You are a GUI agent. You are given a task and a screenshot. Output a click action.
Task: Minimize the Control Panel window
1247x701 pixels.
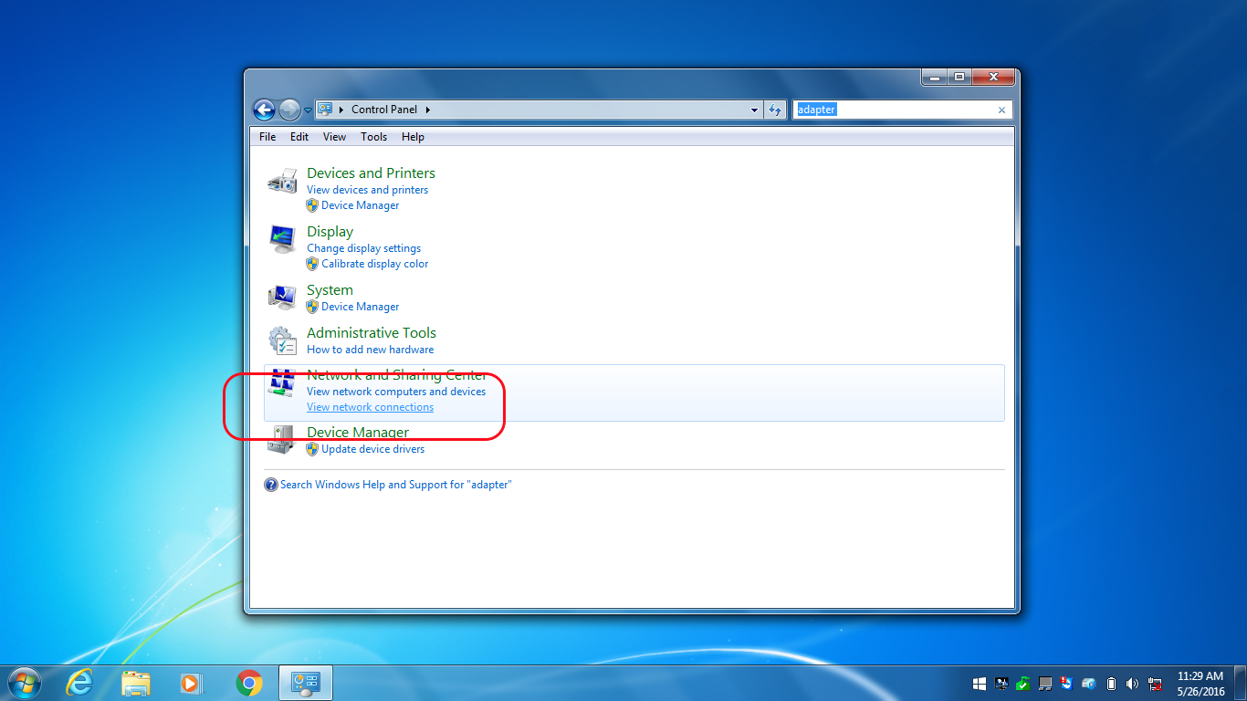click(934, 78)
